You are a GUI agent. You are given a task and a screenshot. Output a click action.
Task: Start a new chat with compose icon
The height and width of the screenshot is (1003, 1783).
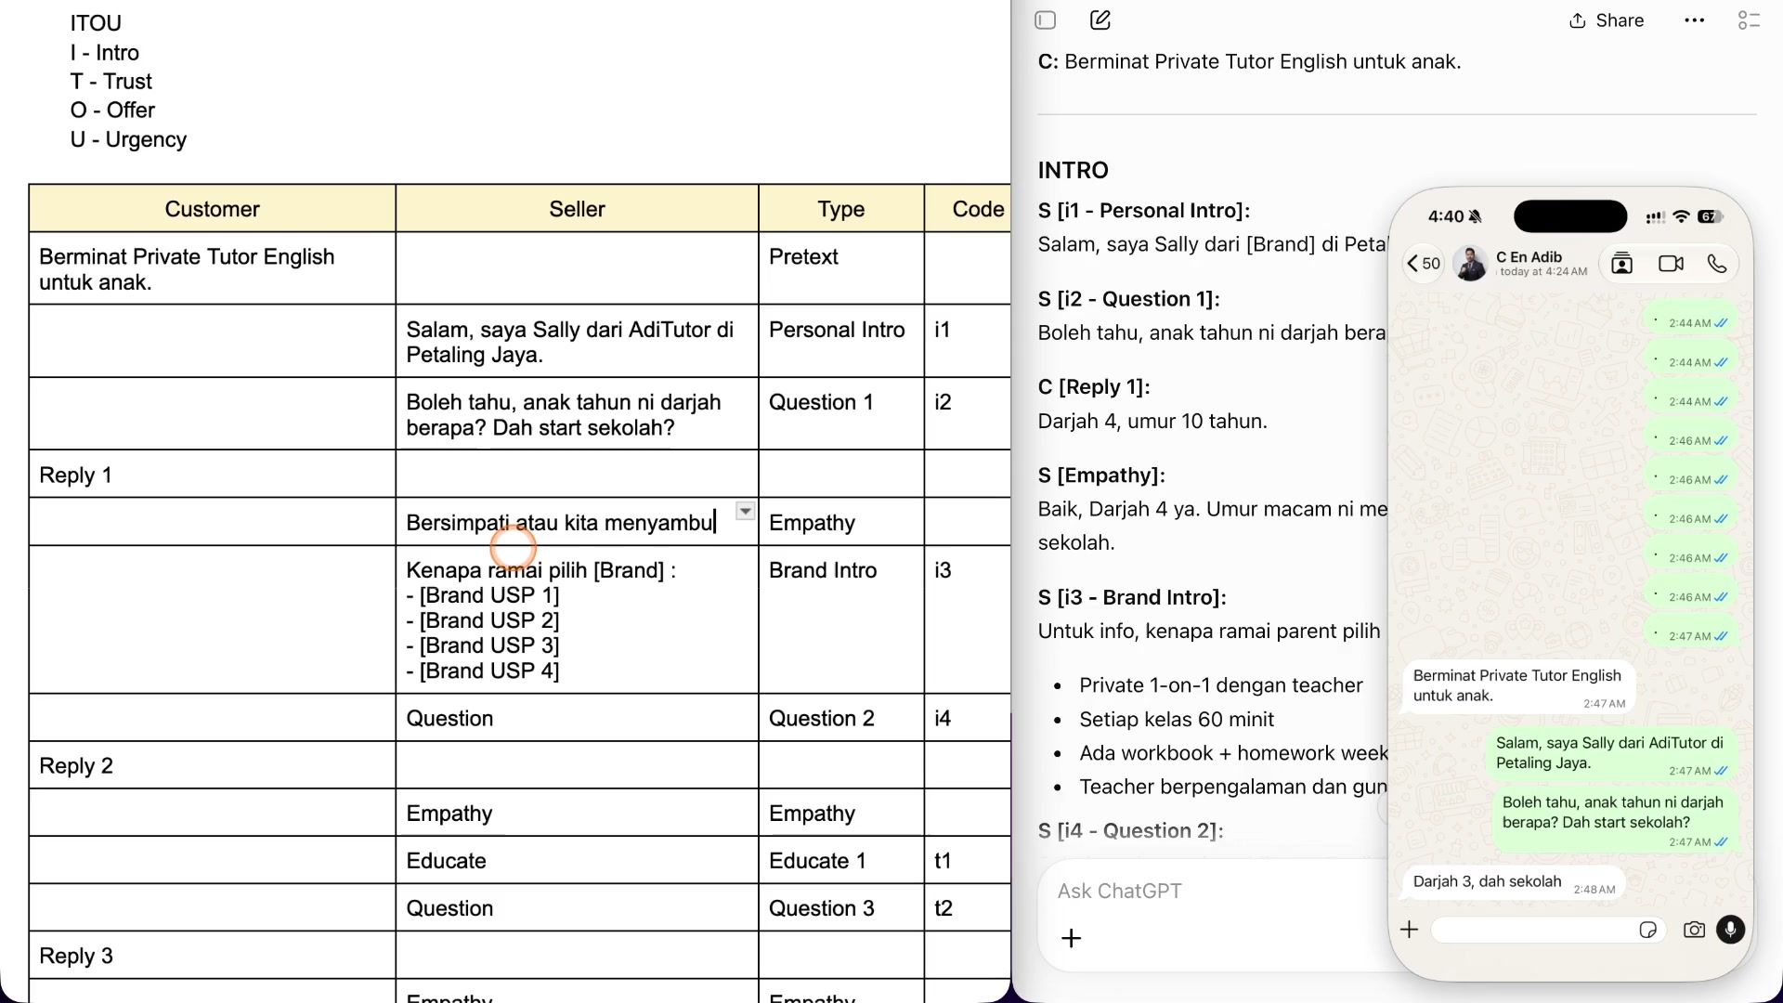click(1100, 20)
